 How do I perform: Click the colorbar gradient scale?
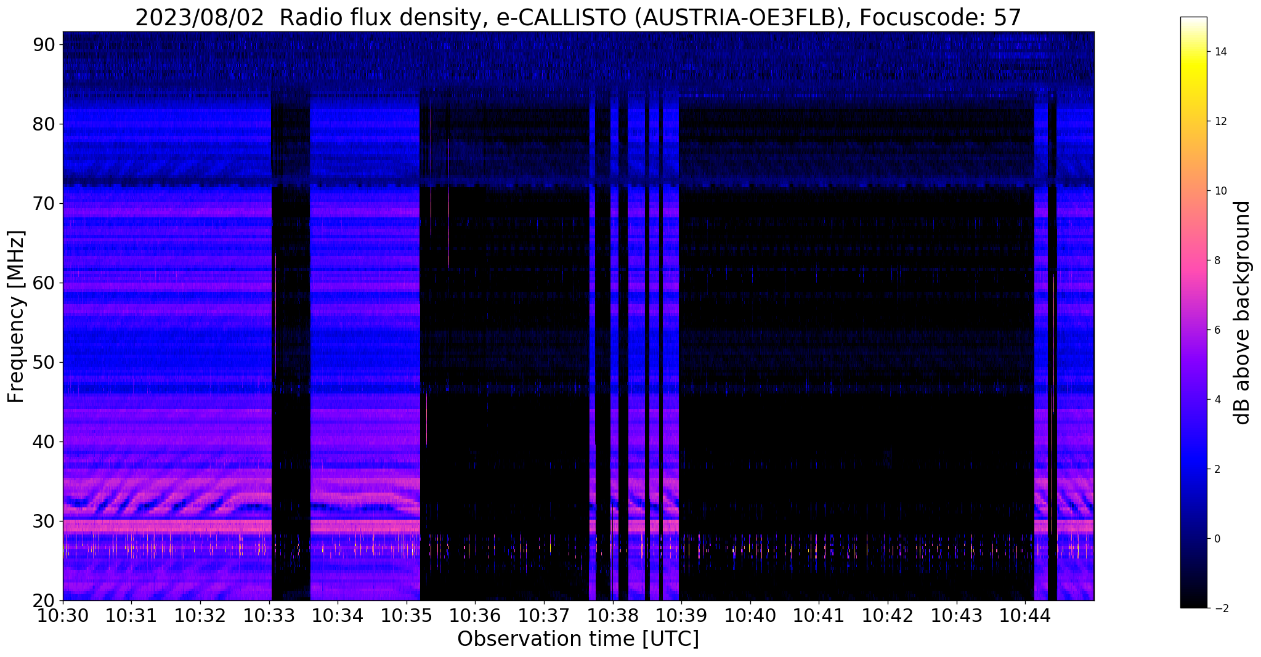[x=1193, y=312]
